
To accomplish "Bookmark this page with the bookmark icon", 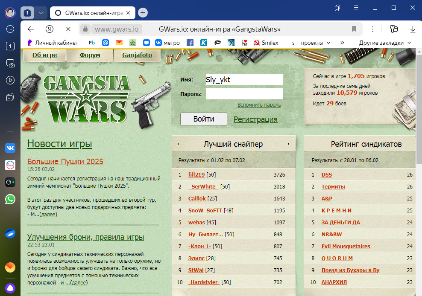I will [x=354, y=29].
